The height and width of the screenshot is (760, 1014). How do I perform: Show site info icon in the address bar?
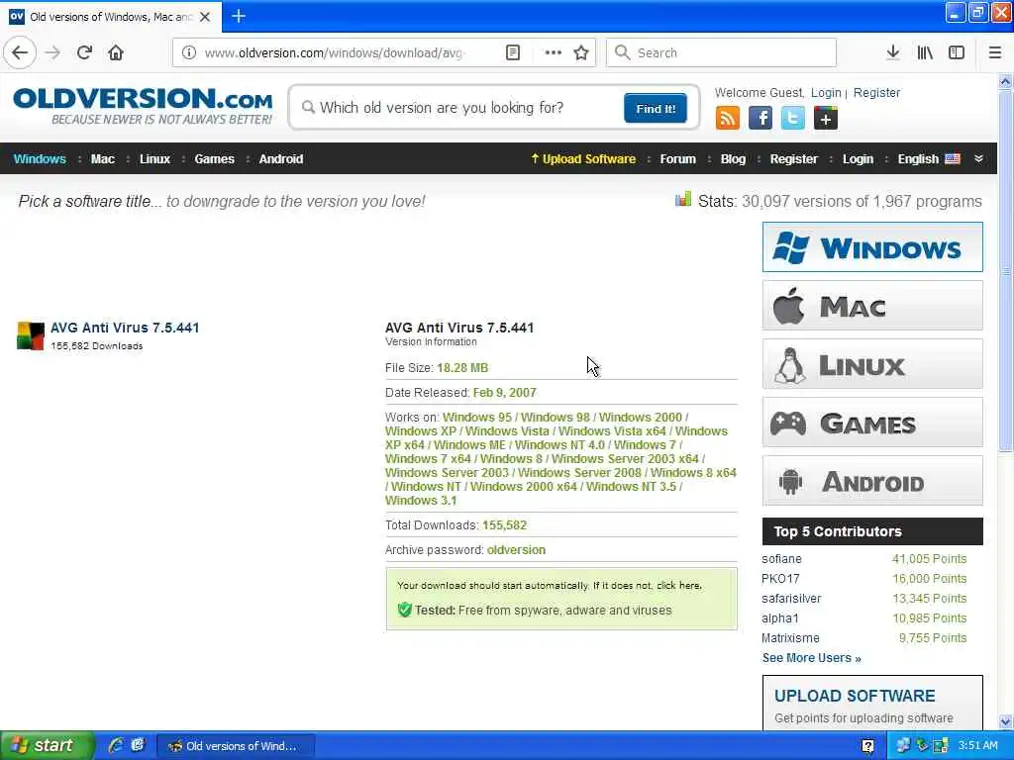pyautogui.click(x=189, y=52)
